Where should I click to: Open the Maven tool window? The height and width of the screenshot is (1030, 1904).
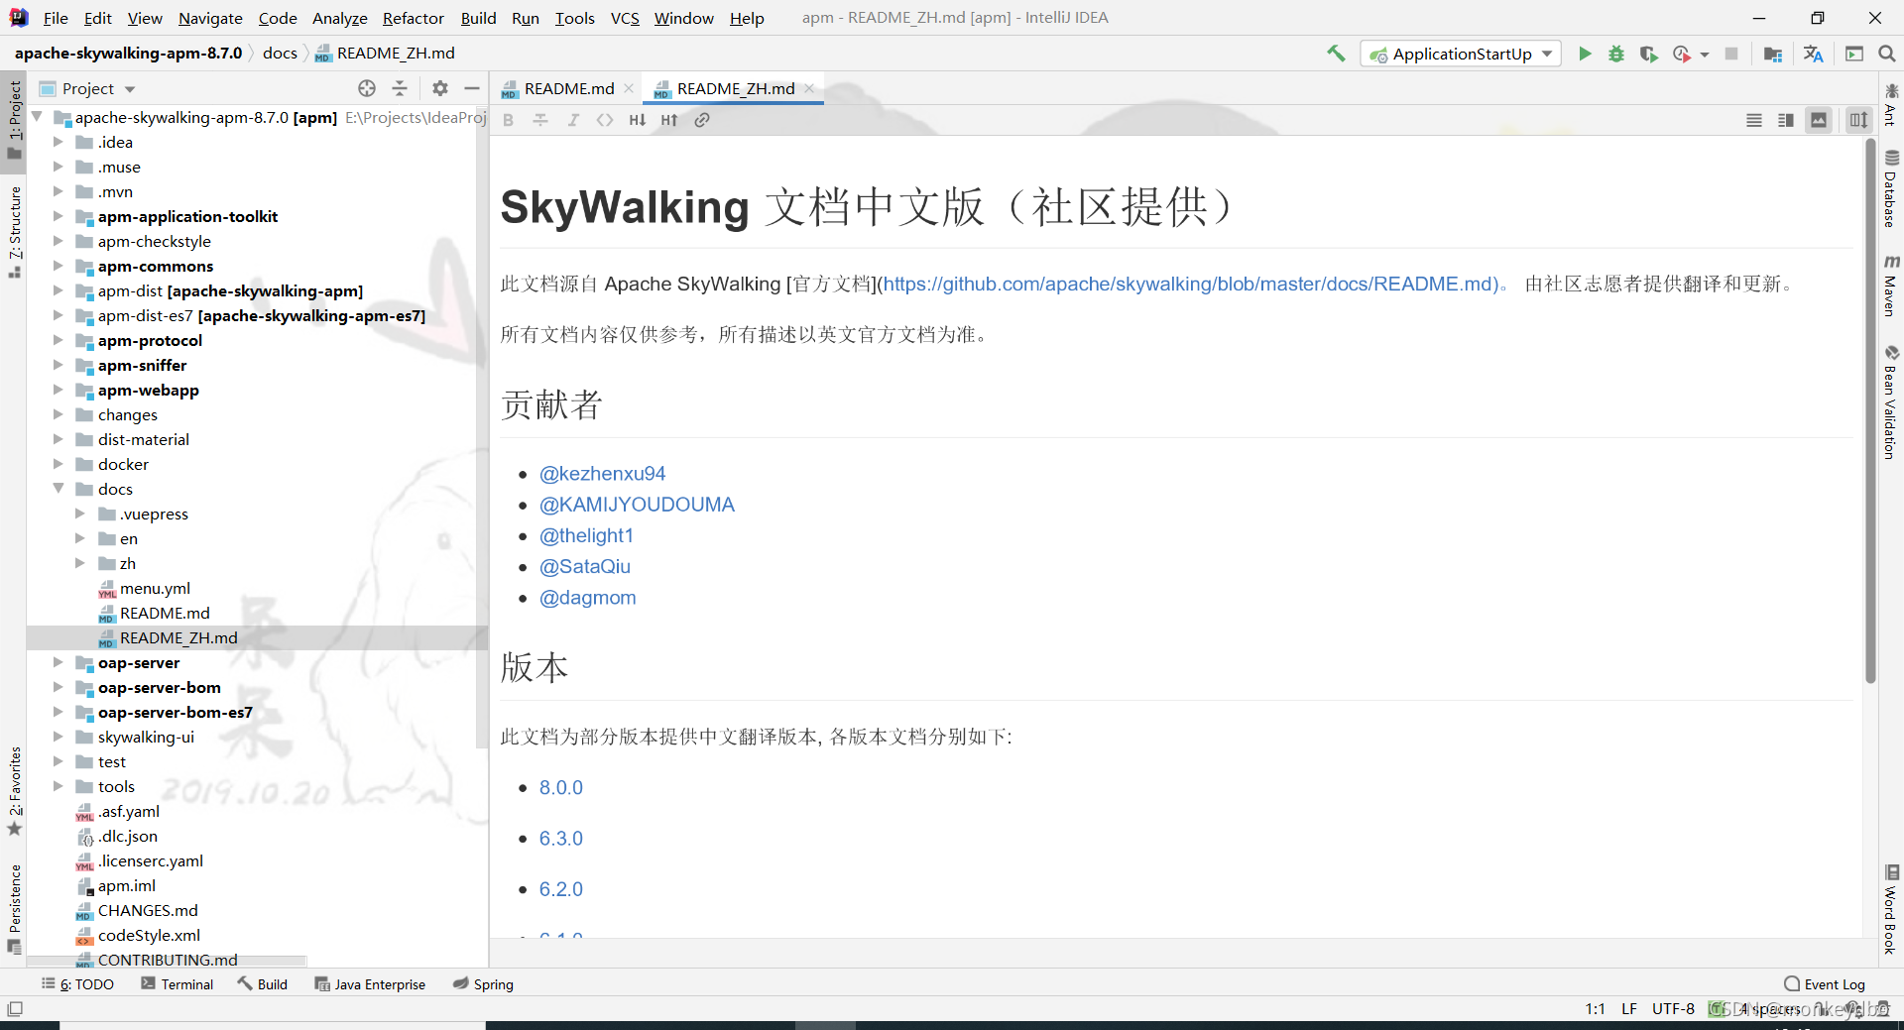pyautogui.click(x=1891, y=286)
